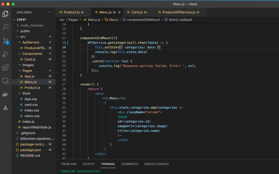This screenshot has height=174, width=279.
Task: Click the Pages breadcrumb segment
Action: (73, 20)
